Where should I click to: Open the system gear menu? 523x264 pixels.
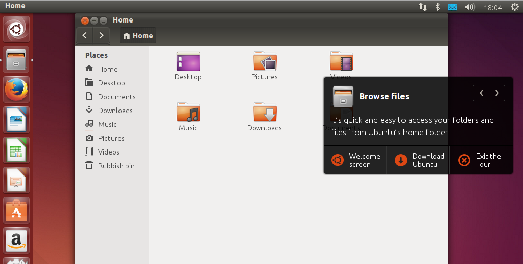515,7
